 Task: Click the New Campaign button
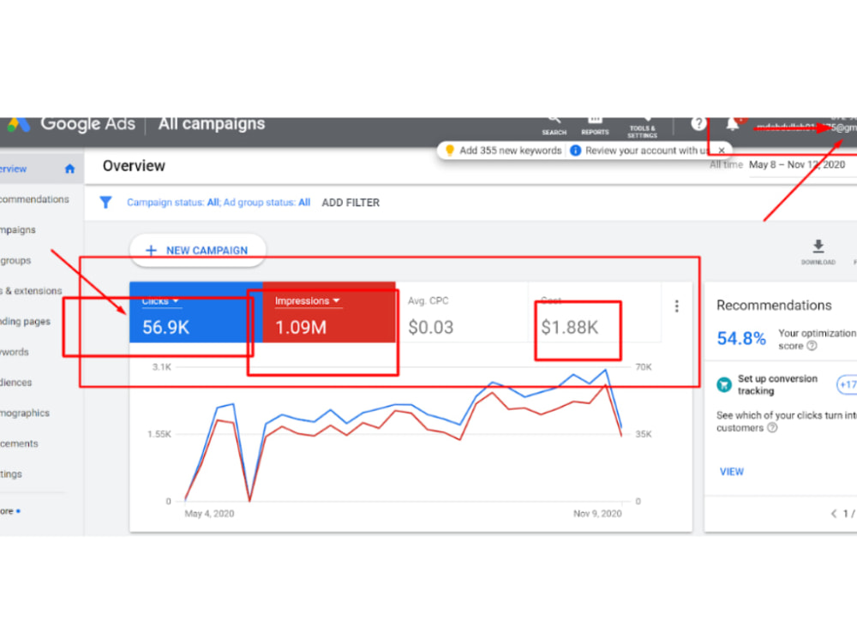[x=197, y=251]
